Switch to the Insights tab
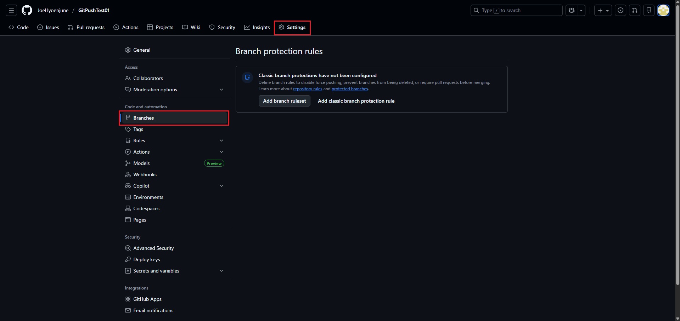The image size is (680, 321). point(257,27)
